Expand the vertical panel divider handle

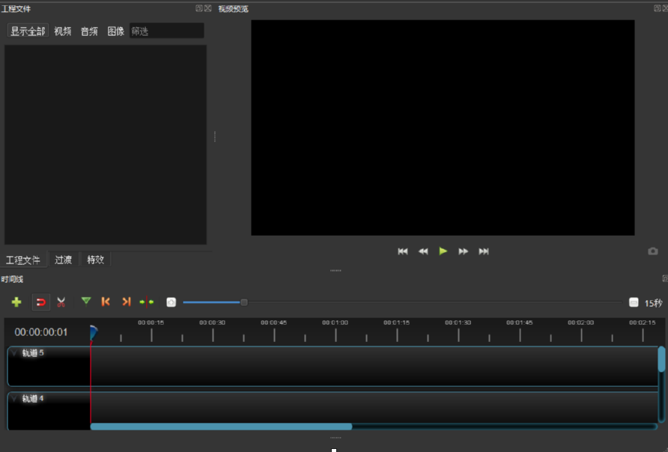point(215,136)
